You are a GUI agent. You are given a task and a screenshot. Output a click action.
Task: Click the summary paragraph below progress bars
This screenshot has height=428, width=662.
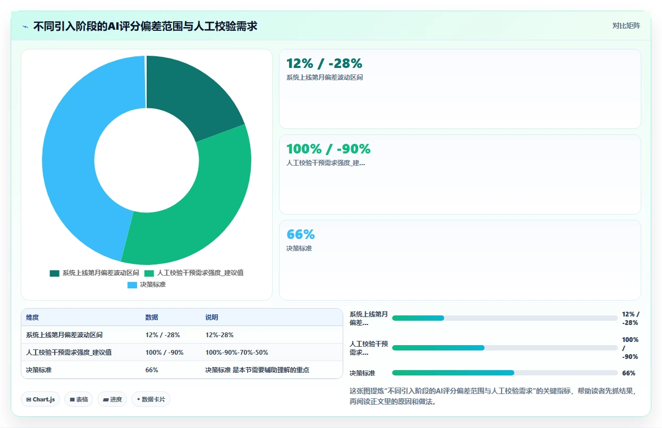[493, 396]
